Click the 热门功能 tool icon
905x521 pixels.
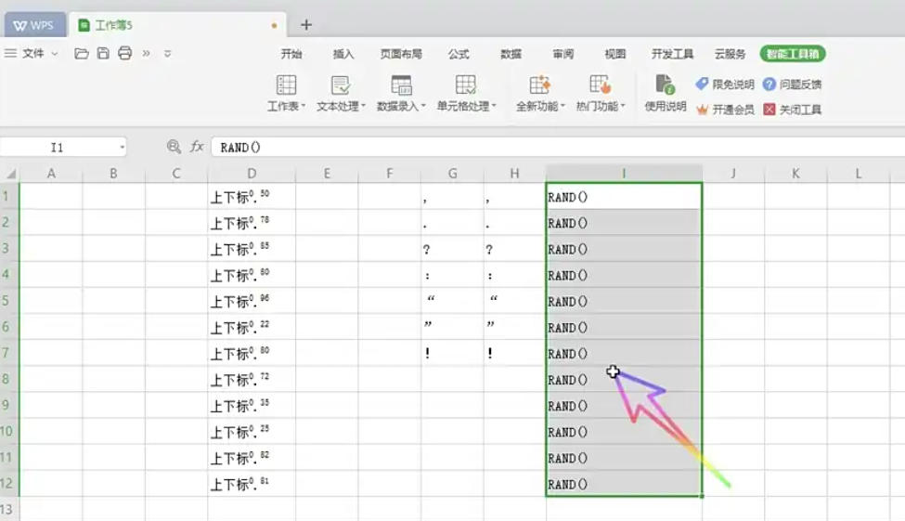[601, 85]
